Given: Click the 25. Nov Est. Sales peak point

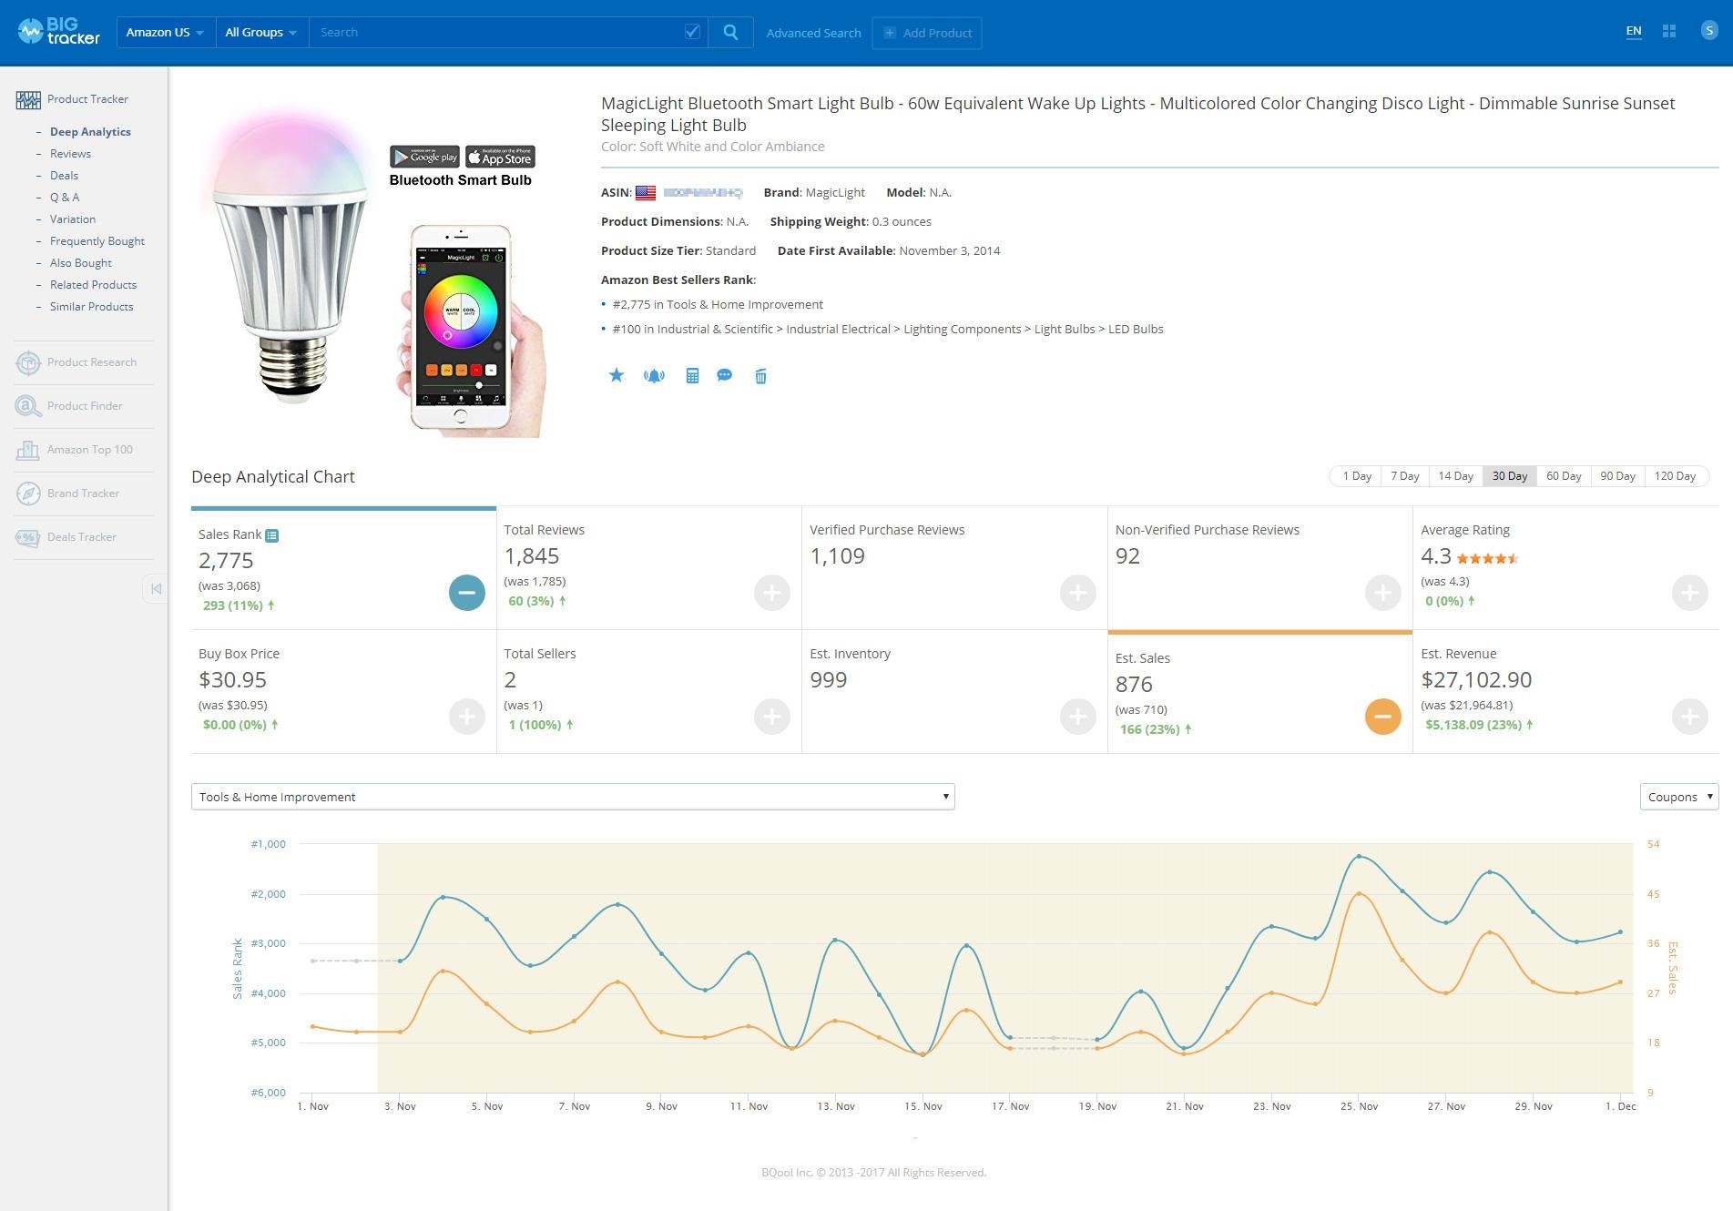Looking at the screenshot, I should (x=1359, y=893).
